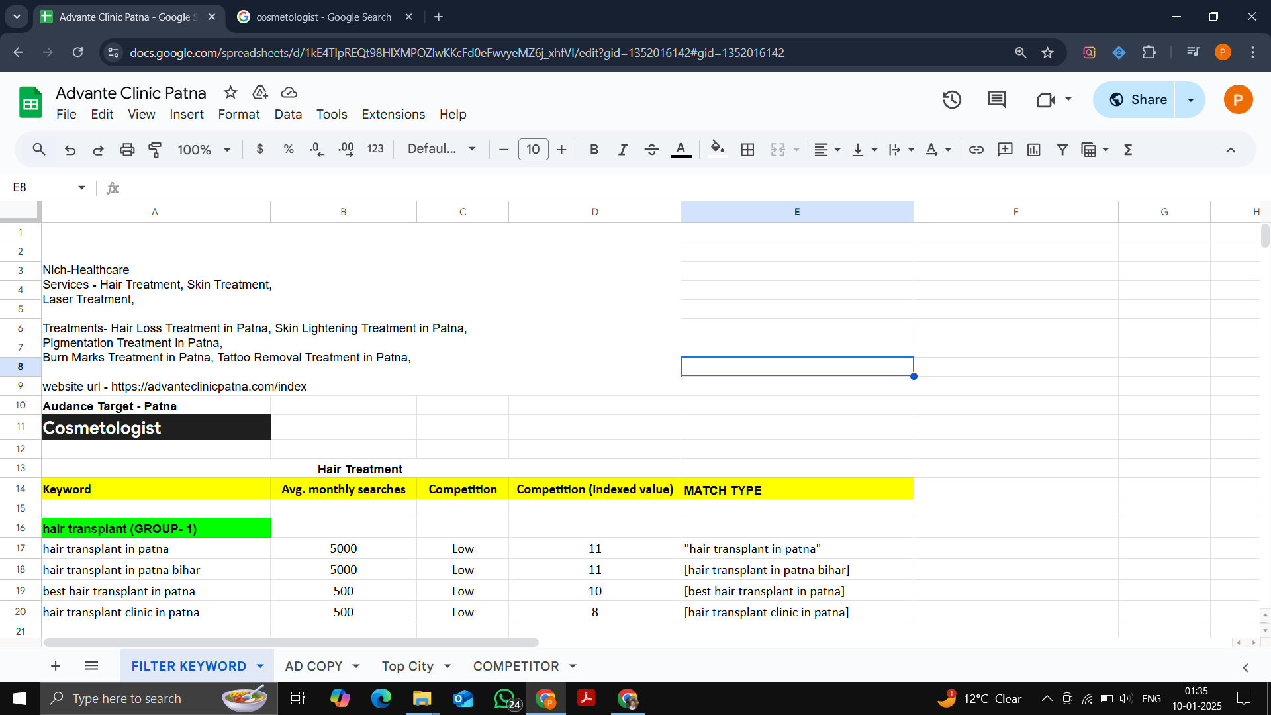
Task: Open the Edit menu
Action: pos(102,114)
